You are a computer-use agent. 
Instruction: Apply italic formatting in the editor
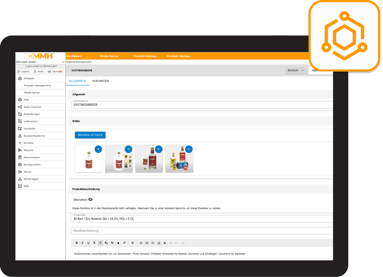coord(82,243)
